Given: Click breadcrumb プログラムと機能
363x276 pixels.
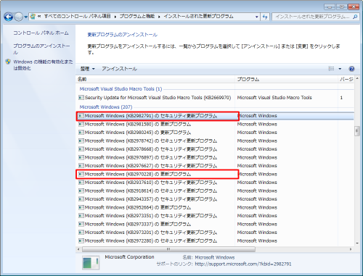Looking at the screenshot, I should point(137,16).
